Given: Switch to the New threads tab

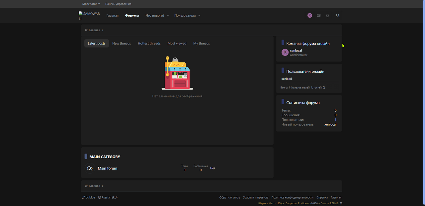Looking at the screenshot, I should point(122,44).
